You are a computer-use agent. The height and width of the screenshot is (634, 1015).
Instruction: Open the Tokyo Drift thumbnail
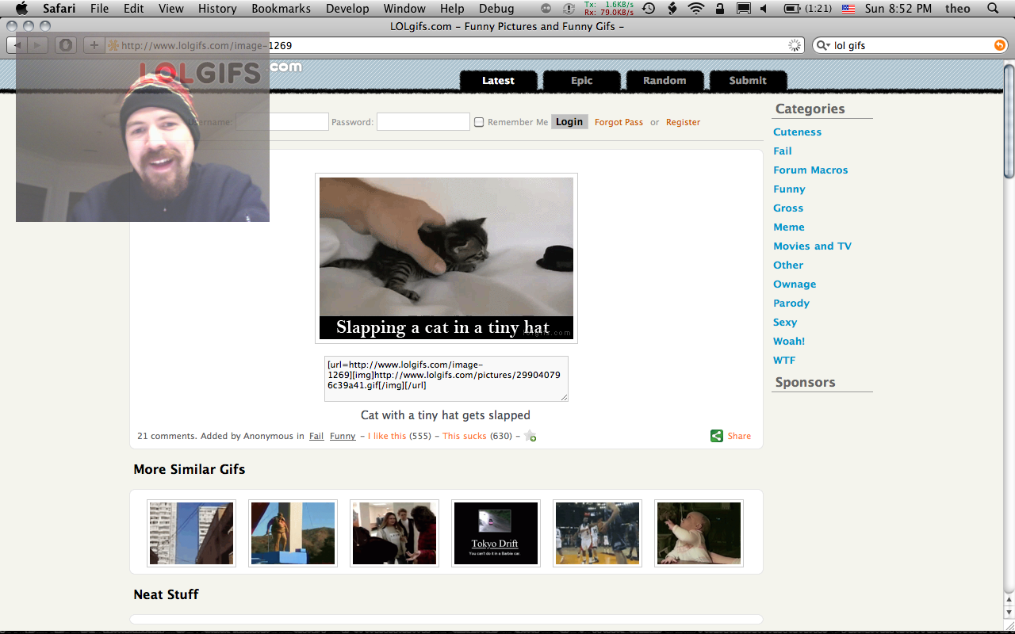point(496,533)
